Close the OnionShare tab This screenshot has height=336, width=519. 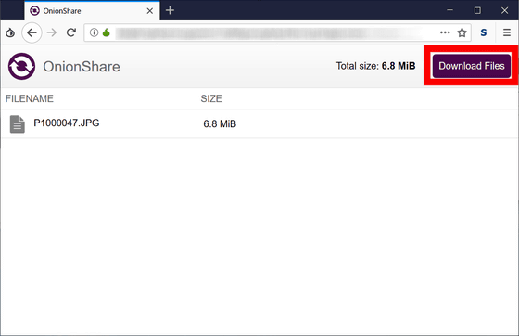tap(149, 11)
